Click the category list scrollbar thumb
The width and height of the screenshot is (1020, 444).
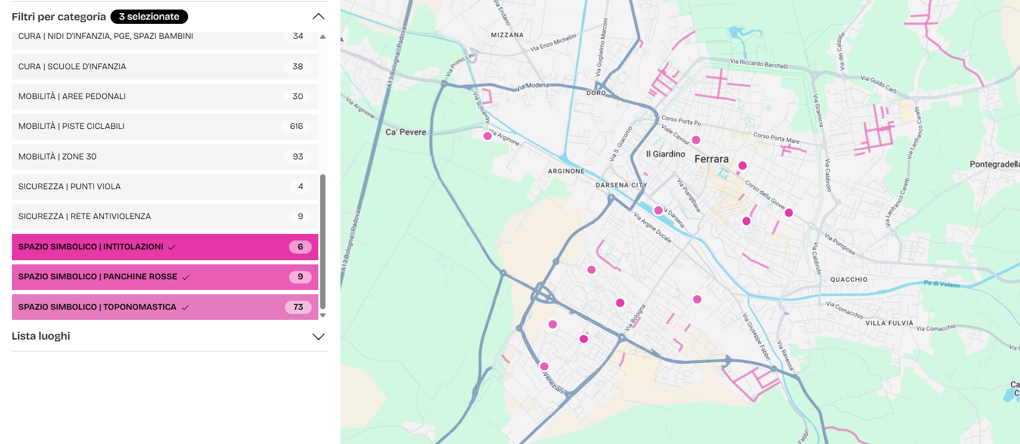click(x=323, y=242)
